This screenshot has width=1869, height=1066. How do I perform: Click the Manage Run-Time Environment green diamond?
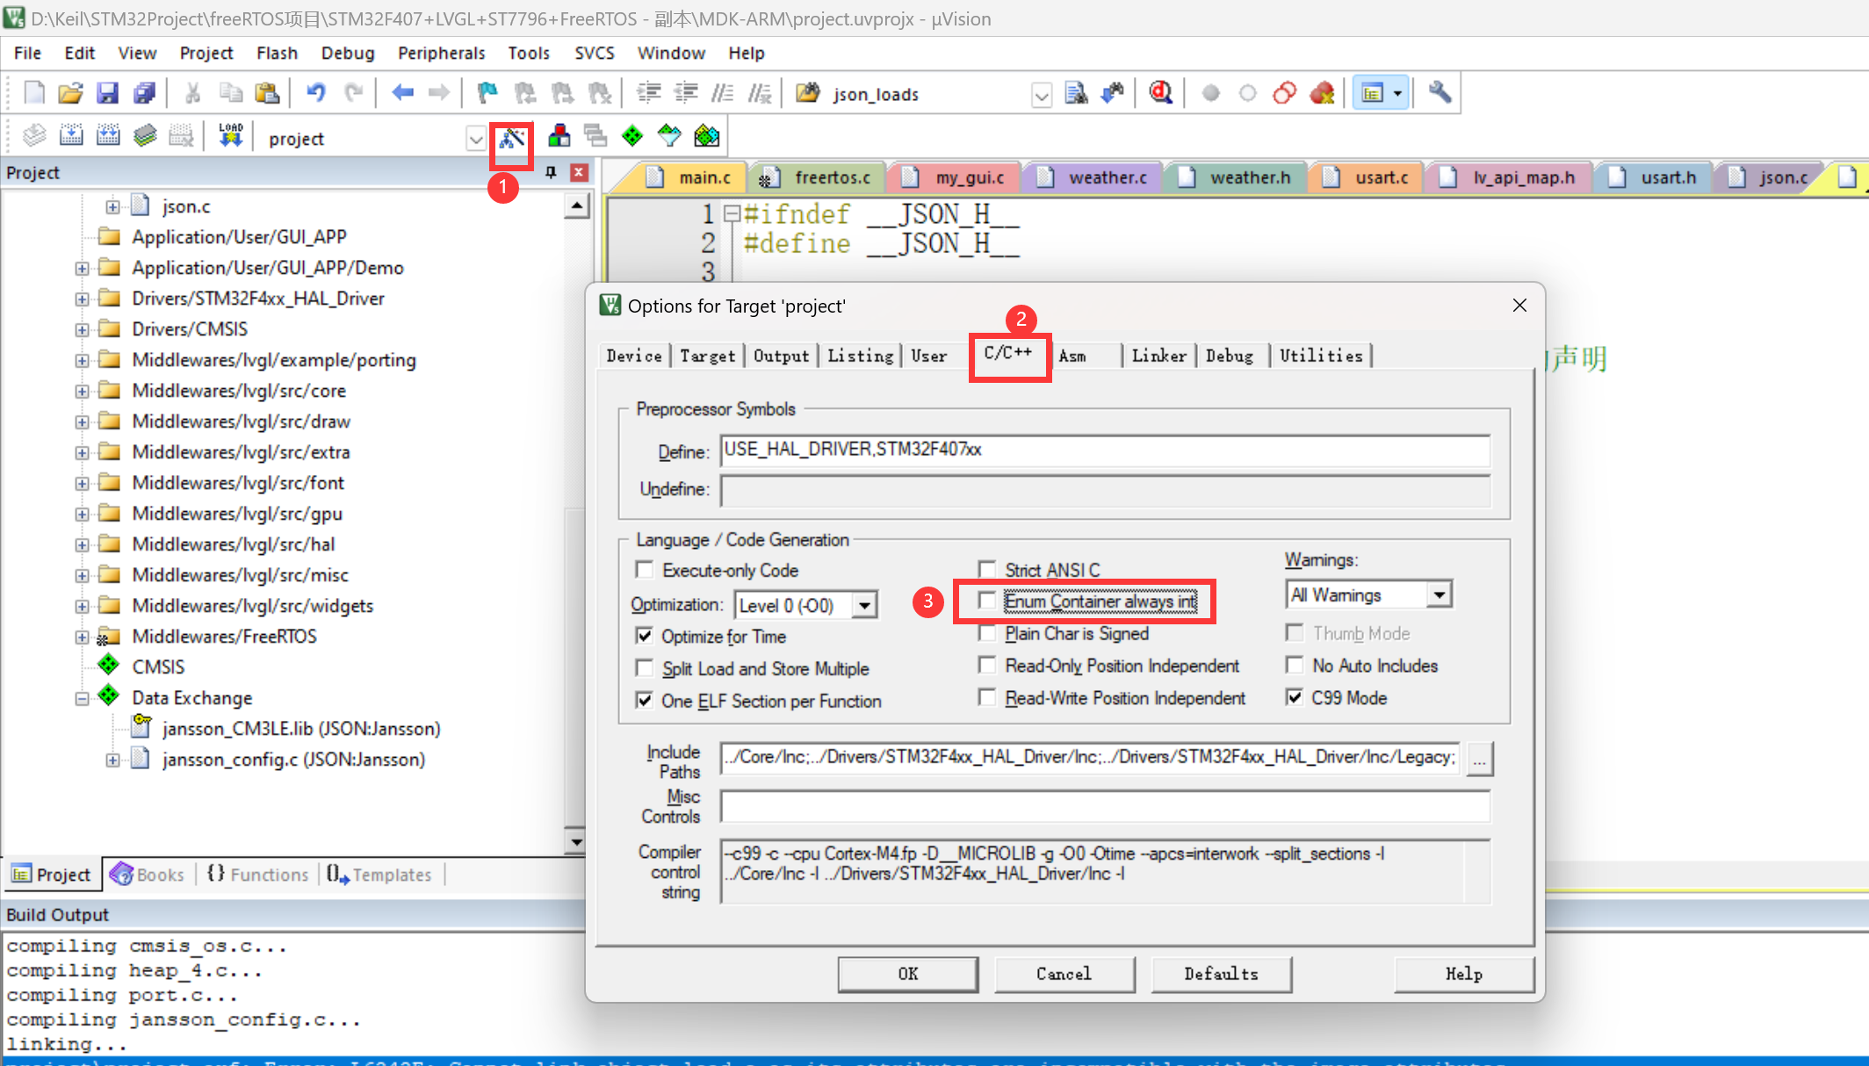632,136
